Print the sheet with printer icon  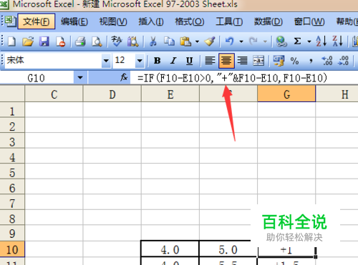tap(80, 41)
